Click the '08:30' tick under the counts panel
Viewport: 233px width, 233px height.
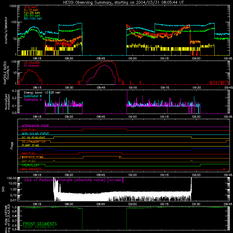[x=69, y=59]
